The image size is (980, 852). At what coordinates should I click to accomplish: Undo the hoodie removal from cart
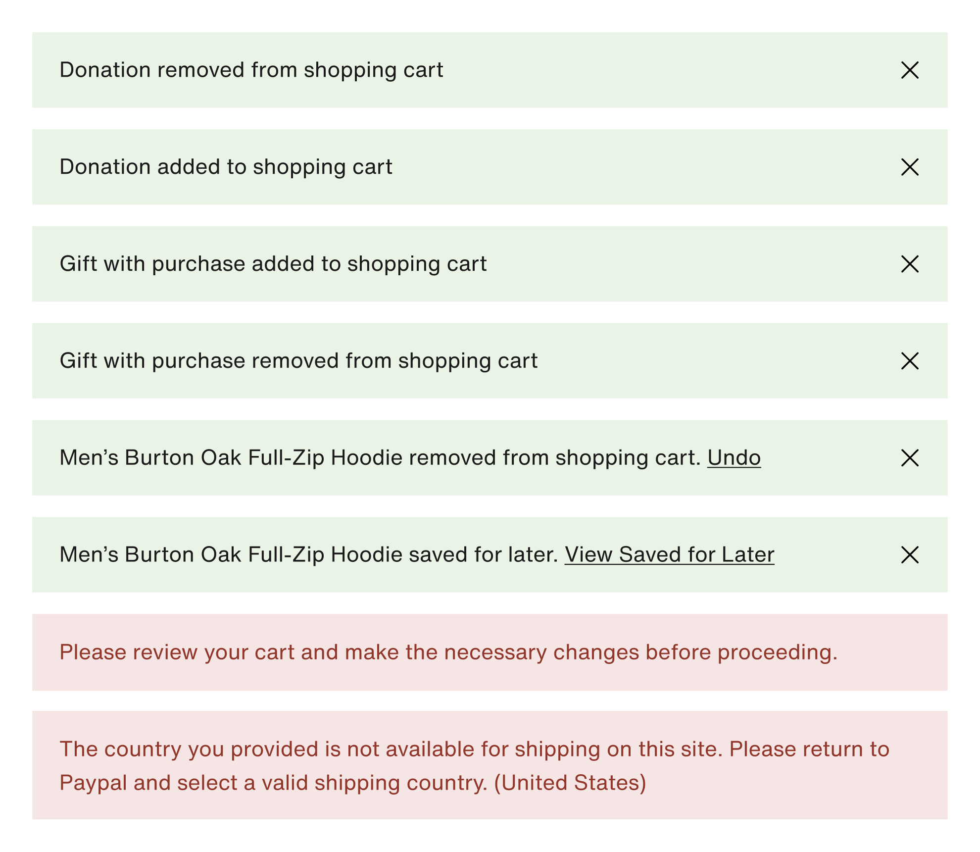(734, 458)
